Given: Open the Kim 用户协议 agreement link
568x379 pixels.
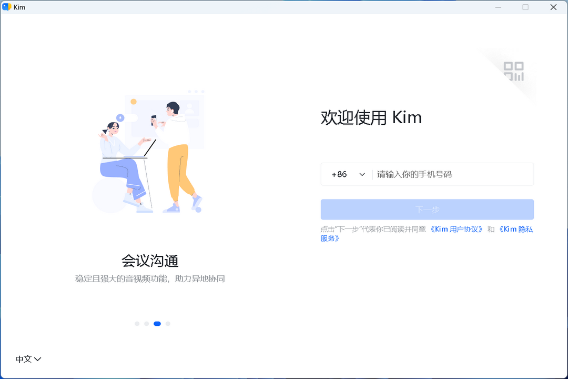Looking at the screenshot, I should [x=457, y=228].
